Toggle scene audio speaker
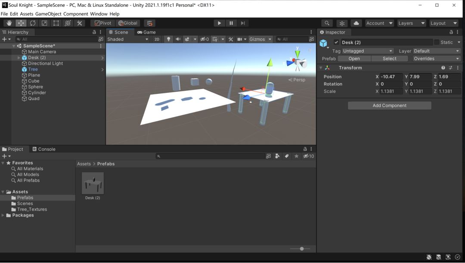Viewport: 465px width, 263px height. click(178, 39)
